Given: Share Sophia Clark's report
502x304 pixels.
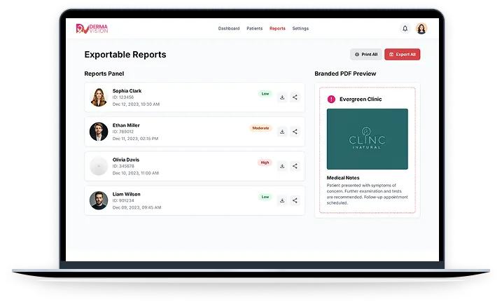Looking at the screenshot, I should tap(295, 97).
